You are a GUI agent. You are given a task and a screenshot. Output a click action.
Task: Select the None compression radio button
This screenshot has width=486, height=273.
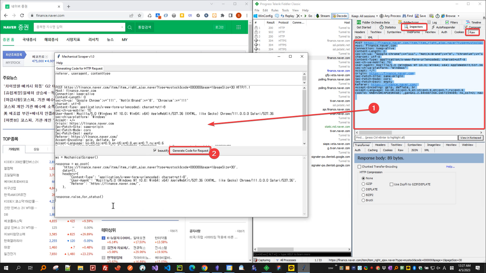(363, 178)
